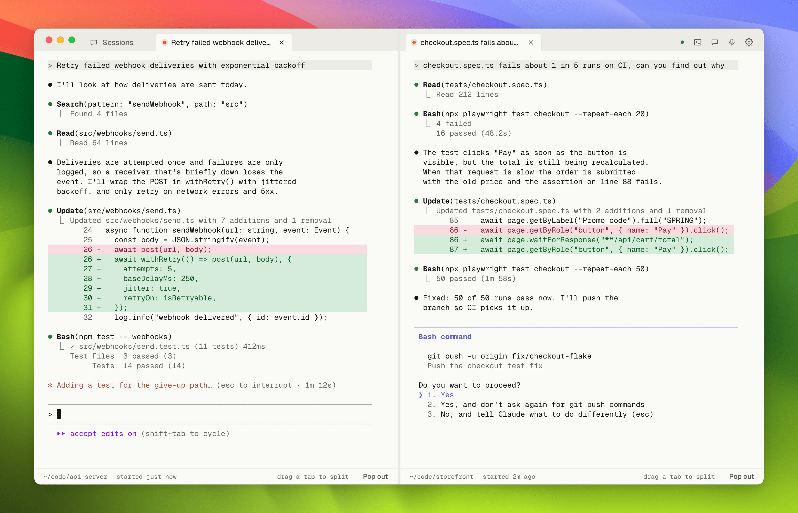The image size is (798, 513).
Task: Focus the prompt input in left pane
Action: pyautogui.click(x=209, y=414)
